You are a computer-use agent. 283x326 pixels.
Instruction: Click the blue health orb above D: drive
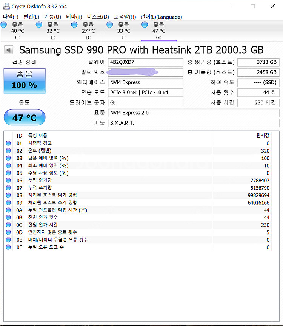tap(74, 25)
